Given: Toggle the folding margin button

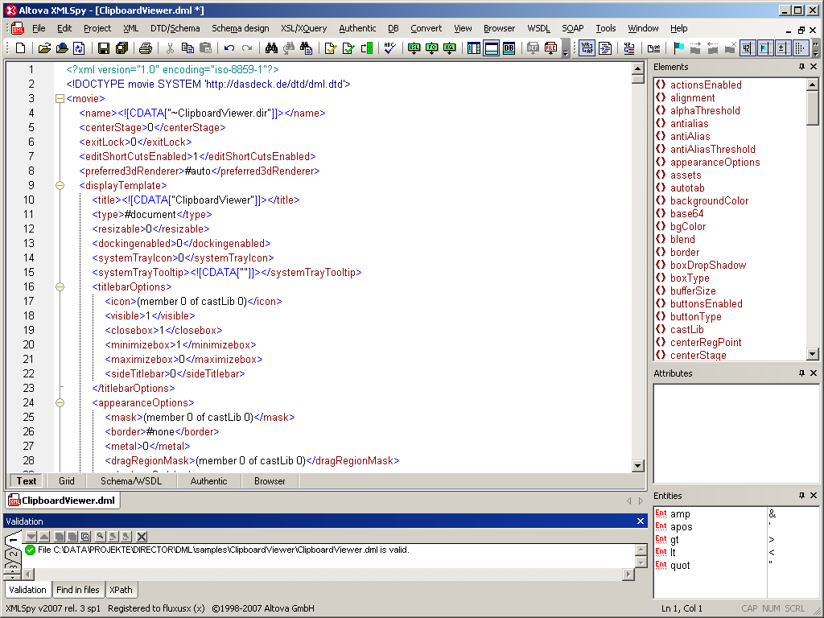Looking at the screenshot, I should (x=781, y=48).
